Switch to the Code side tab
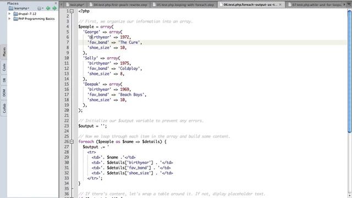The width and height of the screenshot is (352, 198). tap(4, 67)
